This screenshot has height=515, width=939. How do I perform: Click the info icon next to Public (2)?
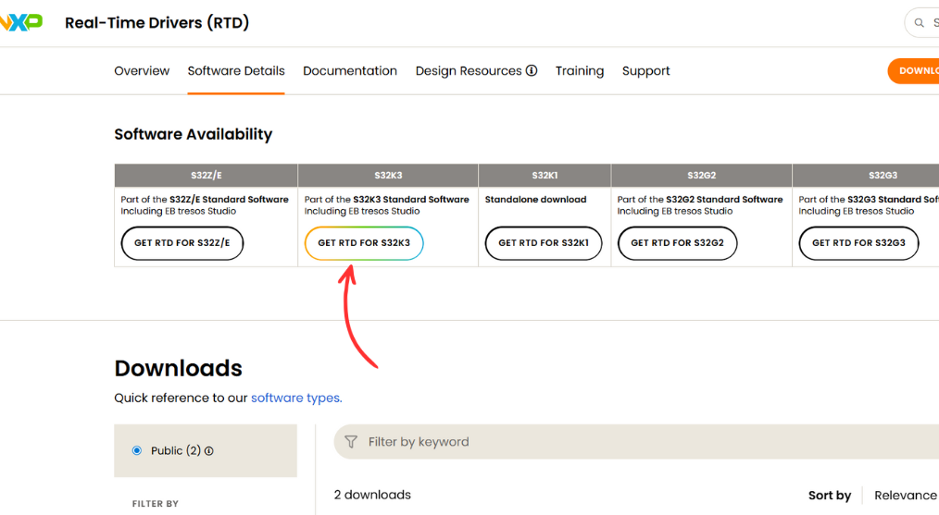[209, 451]
